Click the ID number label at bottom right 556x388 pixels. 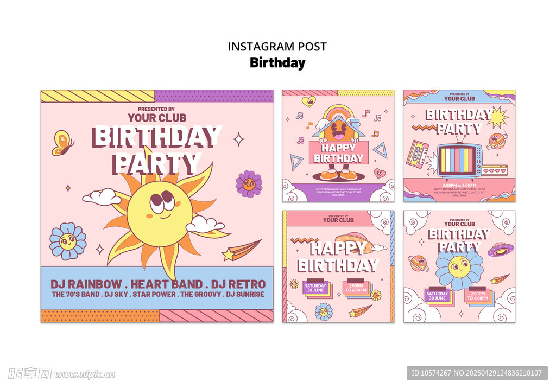tap(477, 373)
